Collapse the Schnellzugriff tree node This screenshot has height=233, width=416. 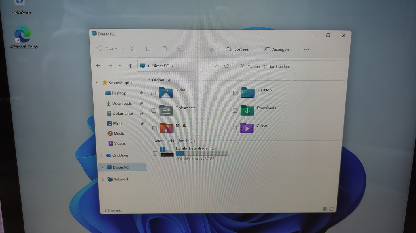point(97,83)
